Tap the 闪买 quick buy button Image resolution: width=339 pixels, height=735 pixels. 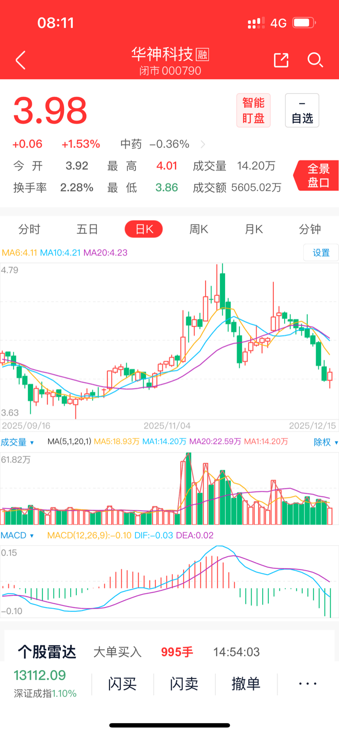click(x=122, y=684)
